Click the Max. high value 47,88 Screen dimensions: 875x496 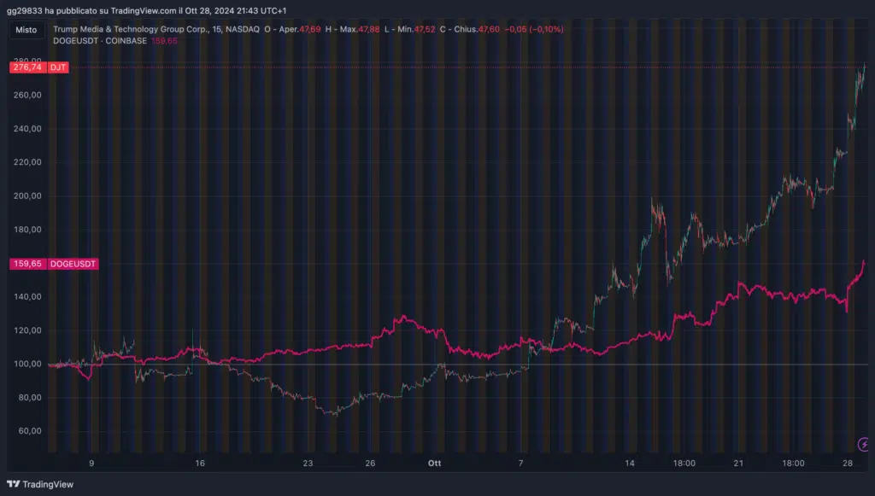click(368, 29)
